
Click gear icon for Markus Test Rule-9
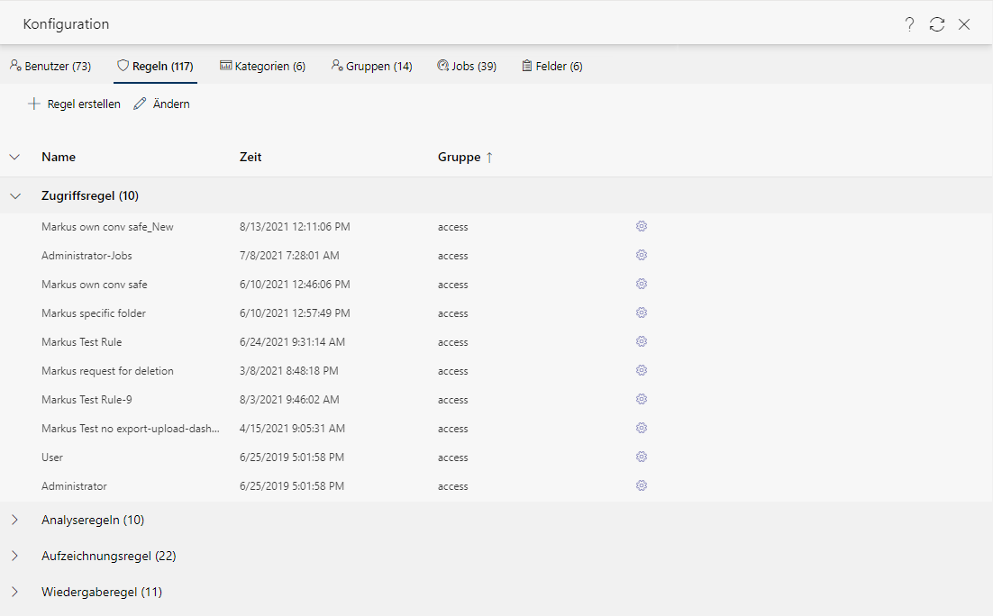pyautogui.click(x=642, y=400)
